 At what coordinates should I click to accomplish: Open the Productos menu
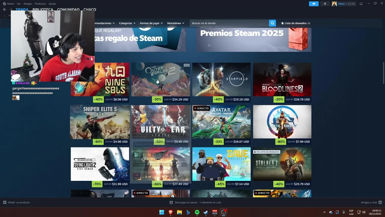(40, 4)
